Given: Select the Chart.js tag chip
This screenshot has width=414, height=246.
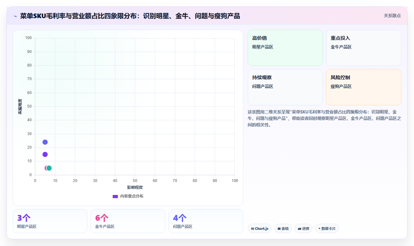Looking at the screenshot, I should coord(260,229).
